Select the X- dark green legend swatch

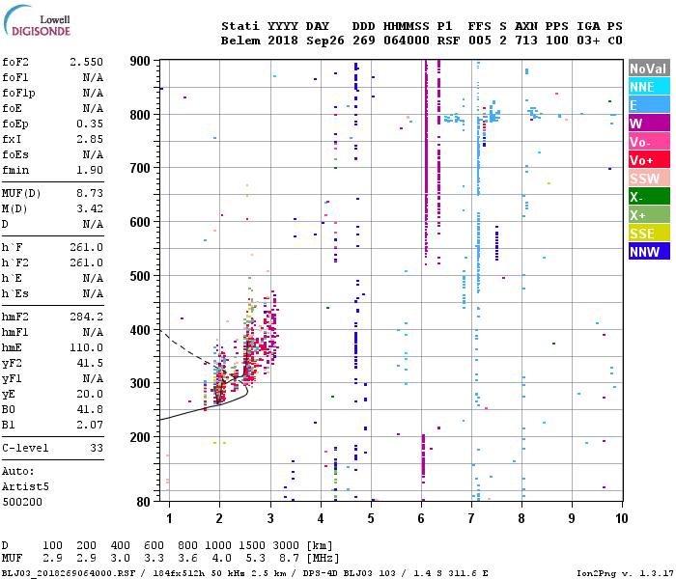tap(649, 197)
